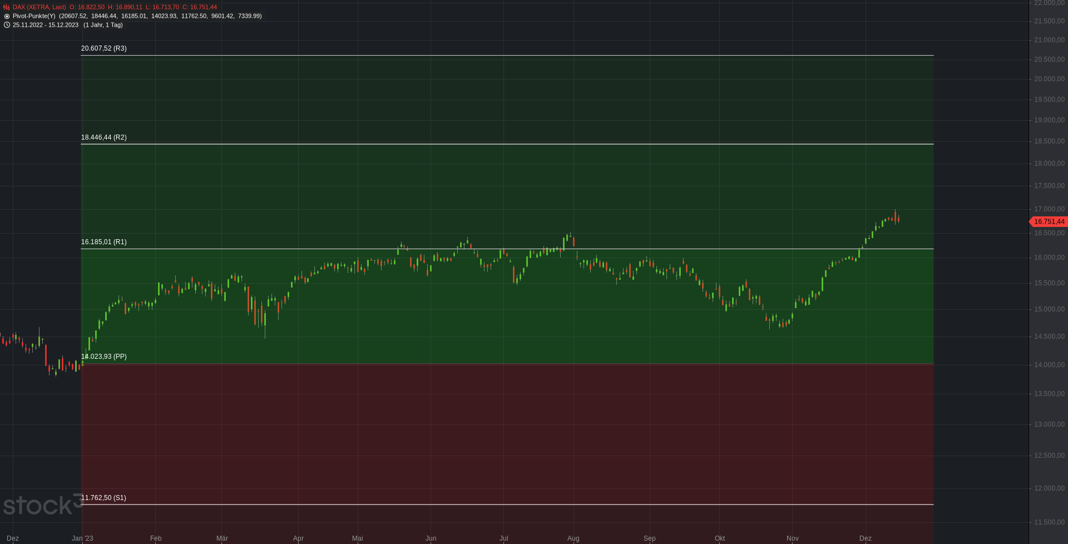Screen dimensions: 1068x544
Task: Open the Pivot-Punkte(Y) indicator settings label
Action: pyautogui.click(x=34, y=16)
